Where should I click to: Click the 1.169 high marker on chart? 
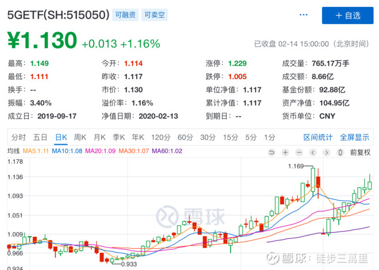pos(296,166)
